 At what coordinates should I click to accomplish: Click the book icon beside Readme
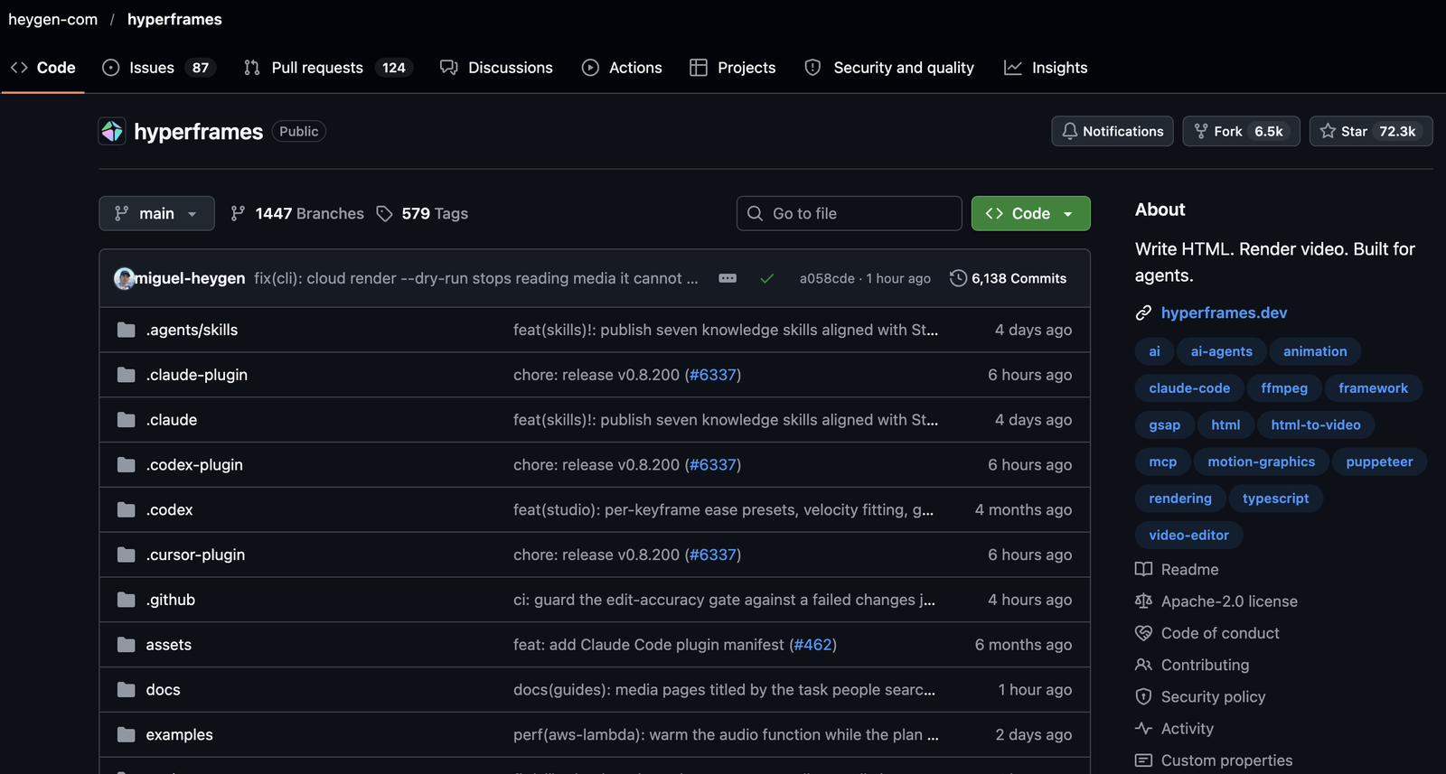coord(1143,569)
